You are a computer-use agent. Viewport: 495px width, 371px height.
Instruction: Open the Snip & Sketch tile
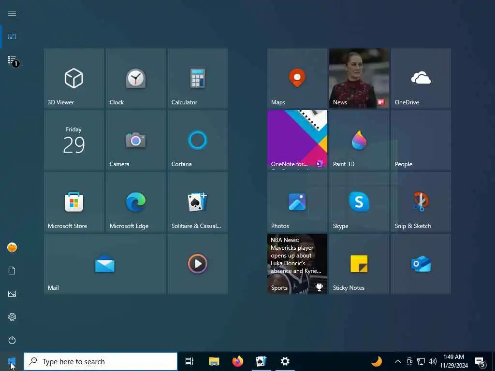click(421, 202)
